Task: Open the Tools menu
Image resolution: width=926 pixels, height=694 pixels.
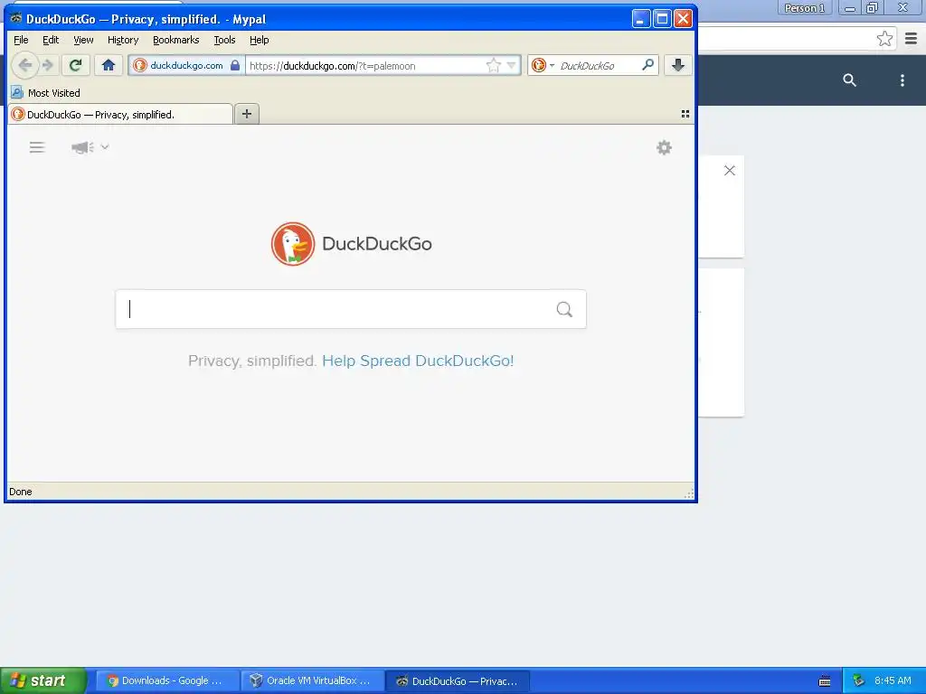Action: 224,40
